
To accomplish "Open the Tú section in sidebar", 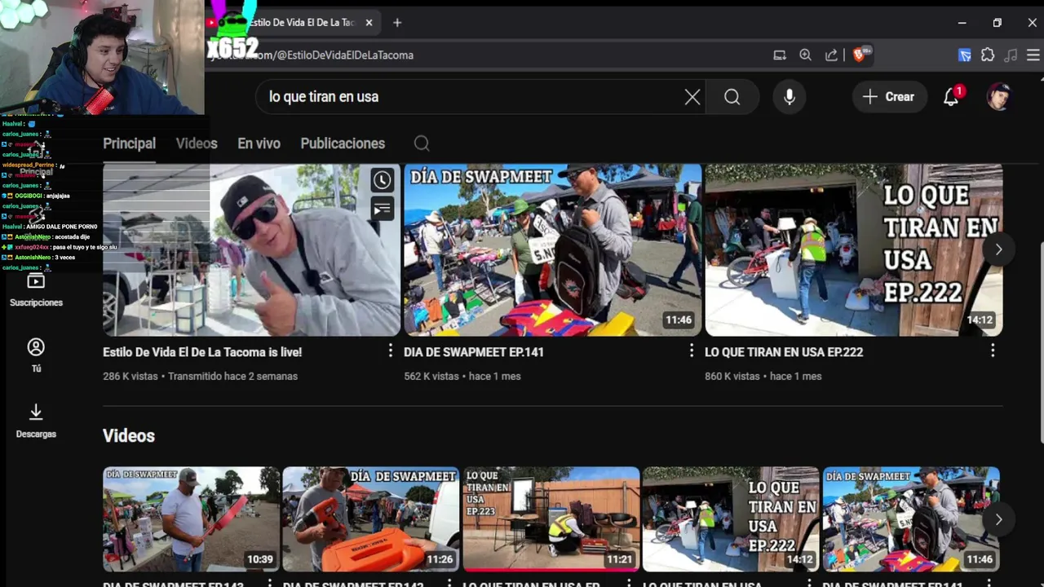I will (x=36, y=355).
